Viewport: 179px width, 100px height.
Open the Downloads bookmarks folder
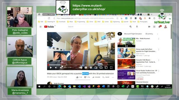click(x=61, y=22)
